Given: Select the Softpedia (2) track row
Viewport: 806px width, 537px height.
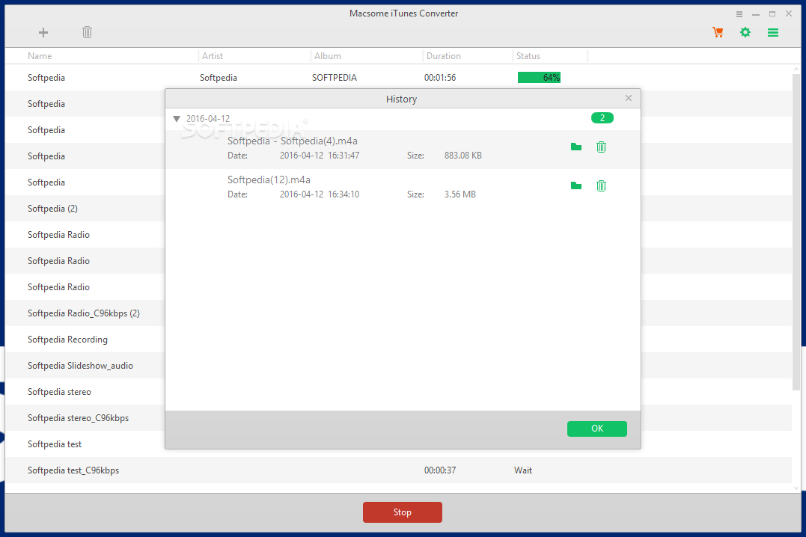Looking at the screenshot, I should [x=85, y=209].
